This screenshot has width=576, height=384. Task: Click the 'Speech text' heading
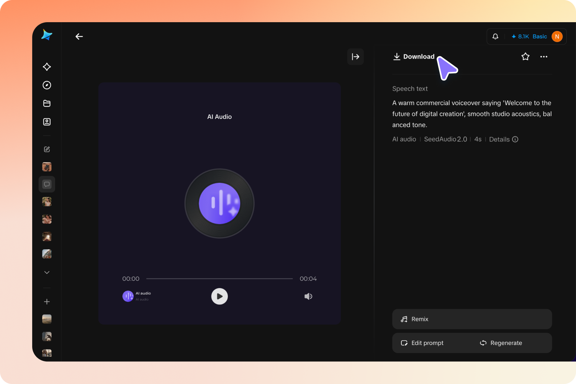[x=410, y=89]
